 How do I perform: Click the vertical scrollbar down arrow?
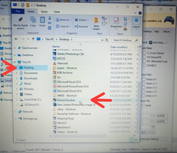[x=138, y=132]
